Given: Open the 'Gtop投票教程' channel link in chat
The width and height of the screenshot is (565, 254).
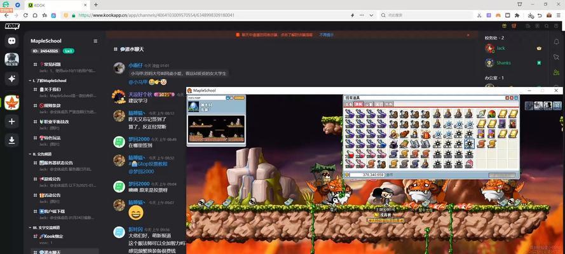Looking at the screenshot, I should tap(147, 164).
